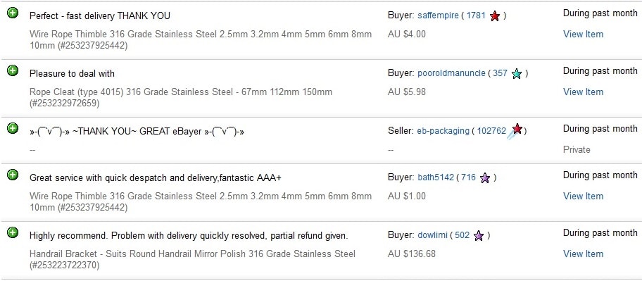
Task: View Item for Handrail Bracket listing
Action: click(x=583, y=254)
